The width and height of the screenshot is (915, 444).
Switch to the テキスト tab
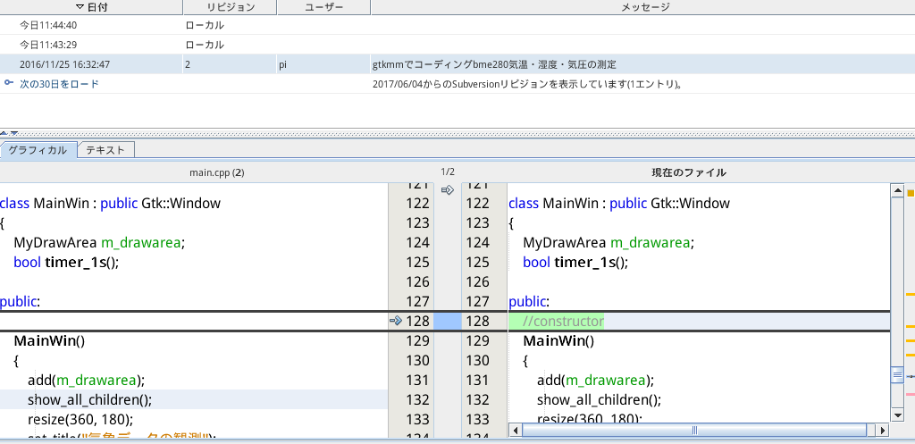[x=105, y=150]
